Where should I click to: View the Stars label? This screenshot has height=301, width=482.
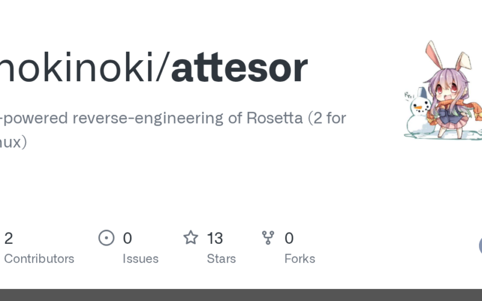click(221, 259)
